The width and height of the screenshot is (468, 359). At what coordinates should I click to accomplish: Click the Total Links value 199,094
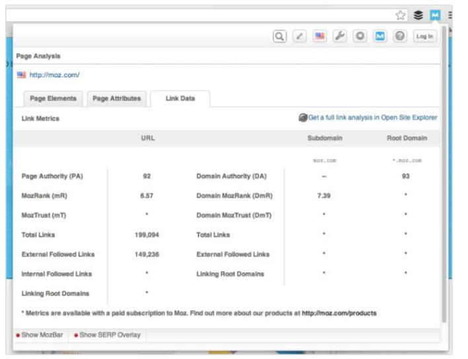147,235
